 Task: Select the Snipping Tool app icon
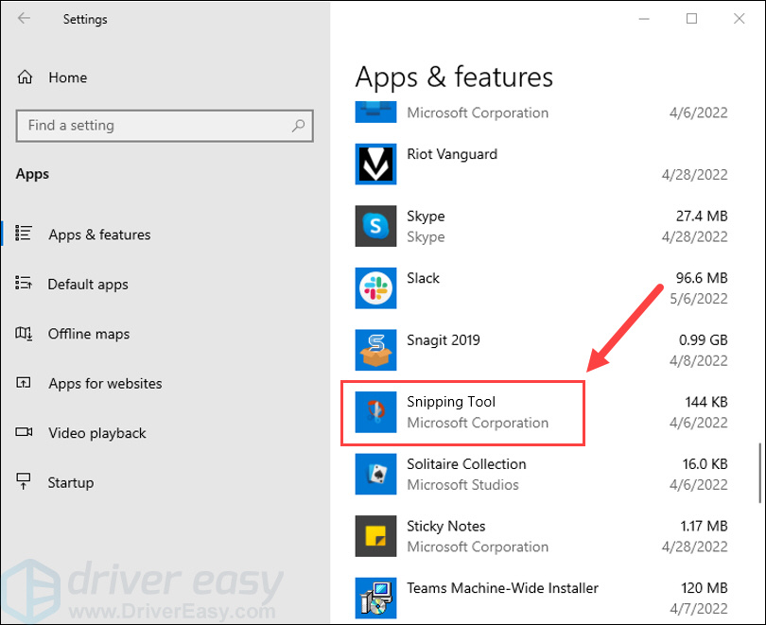[x=375, y=412]
